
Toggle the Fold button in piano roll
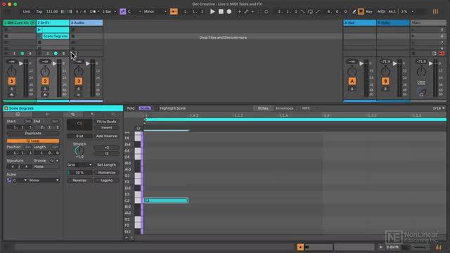(131, 108)
